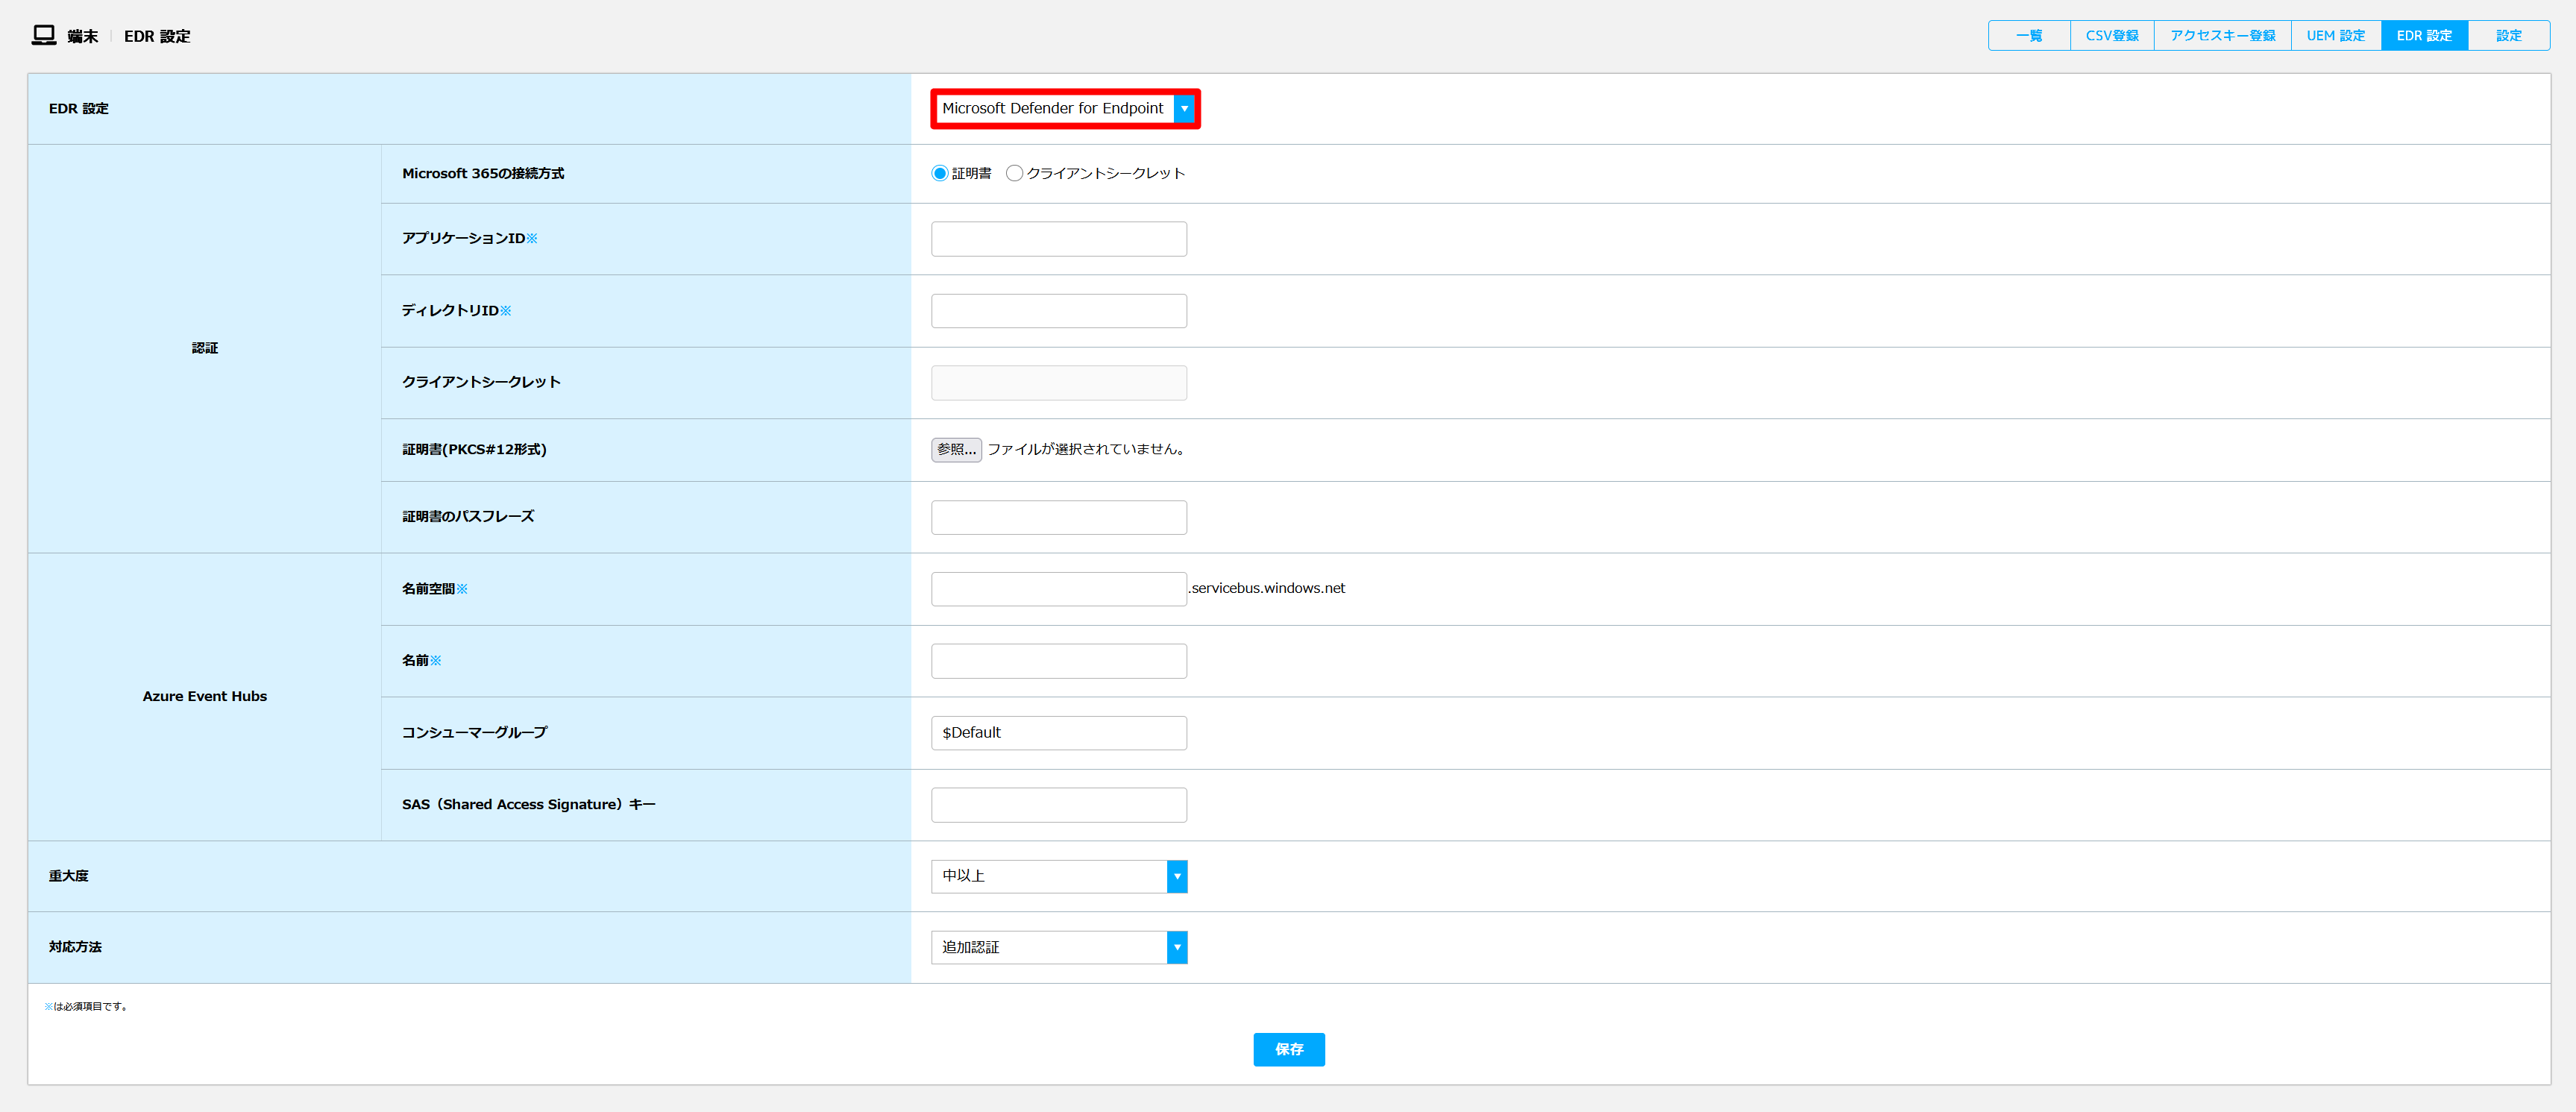2576x1112 pixels.
Task: Focus the アプリケーションID input field
Action: (1059, 239)
